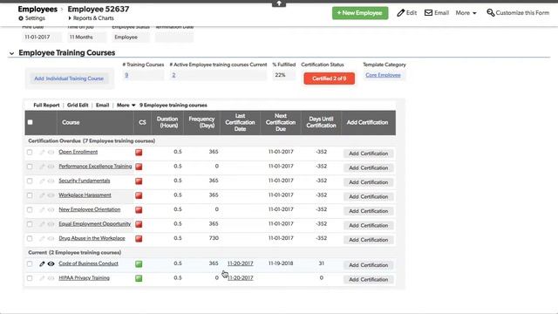The width and height of the screenshot is (558, 314).
Task: Click the green New Employee button
Action: pos(360,13)
